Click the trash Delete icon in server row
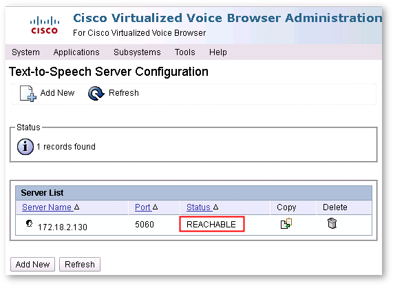Image resolution: width=393 pixels, height=286 pixels. click(332, 223)
